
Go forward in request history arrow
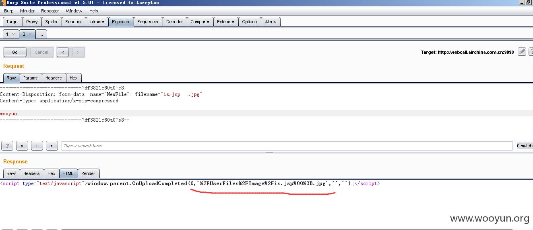click(x=78, y=52)
